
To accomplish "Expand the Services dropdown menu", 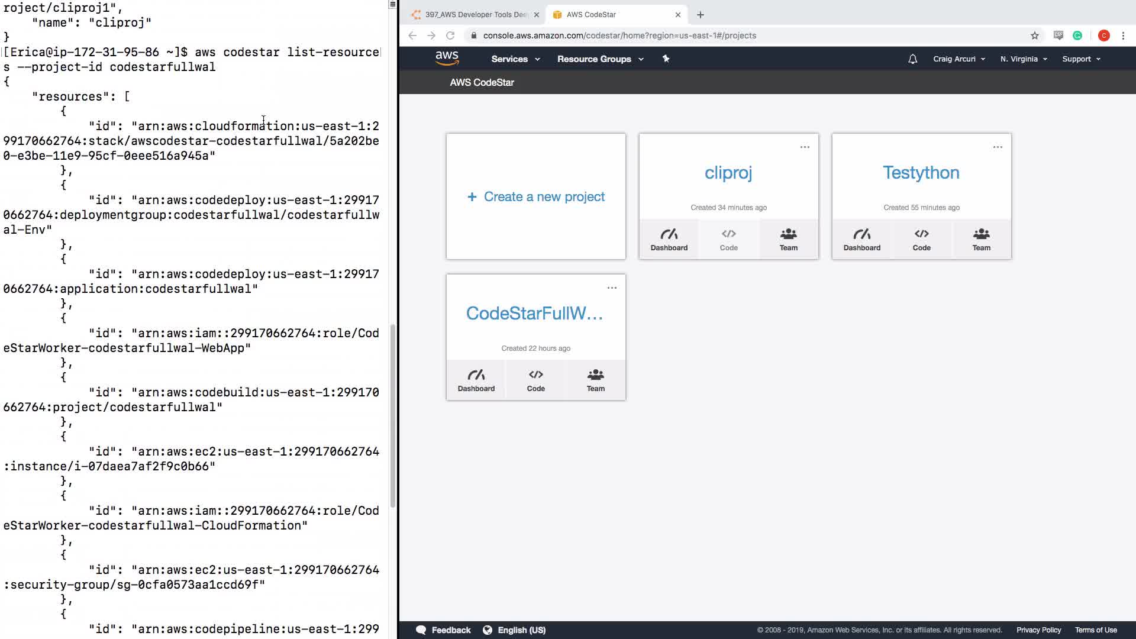I will pyautogui.click(x=515, y=59).
